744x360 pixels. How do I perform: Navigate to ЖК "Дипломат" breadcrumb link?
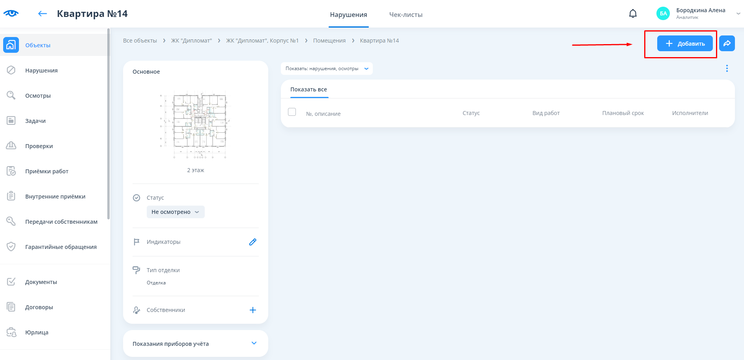pos(191,41)
